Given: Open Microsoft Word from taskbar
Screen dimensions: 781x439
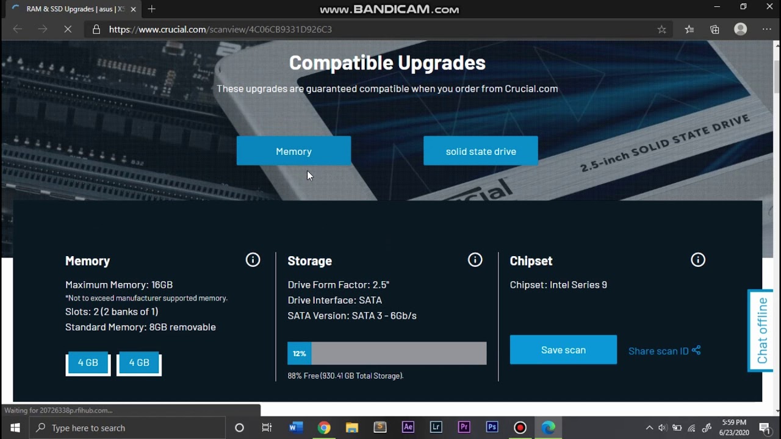Looking at the screenshot, I should pyautogui.click(x=296, y=427).
